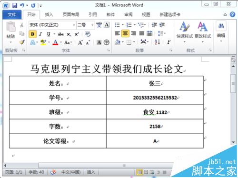Toggle subscript x₂
The image size is (238, 178).
pos(69,34)
